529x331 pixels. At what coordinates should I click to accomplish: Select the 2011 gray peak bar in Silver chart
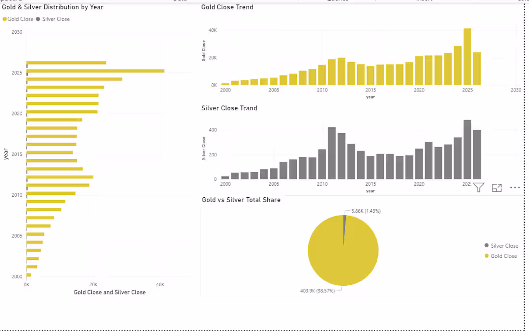pos(332,153)
